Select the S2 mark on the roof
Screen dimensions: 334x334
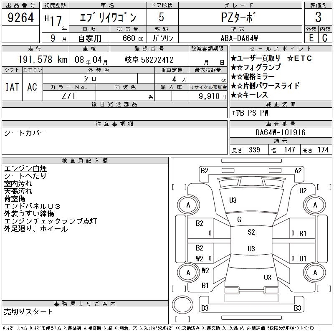[251, 233]
